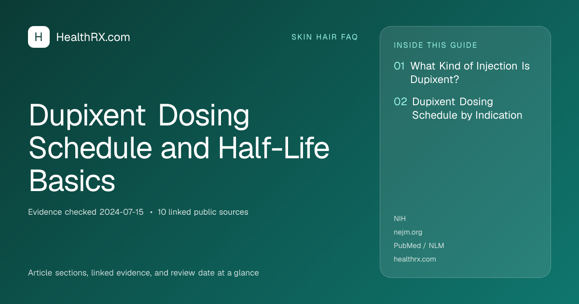Click the 02 section number

click(x=400, y=102)
